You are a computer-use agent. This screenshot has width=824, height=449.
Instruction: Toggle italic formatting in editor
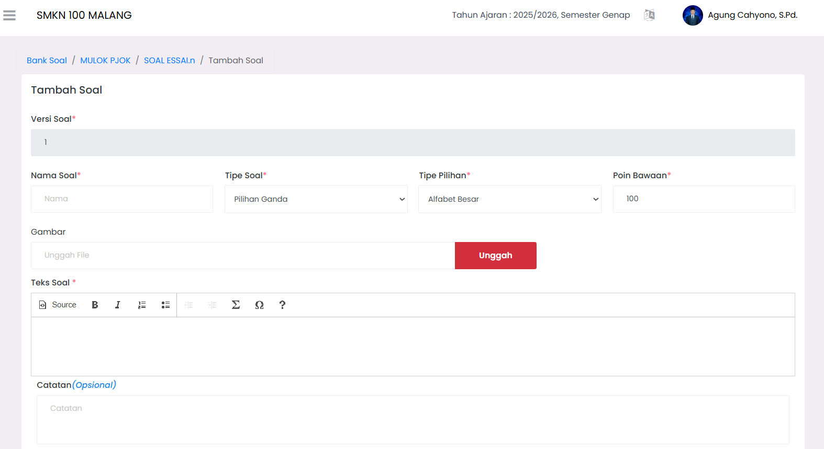point(118,305)
